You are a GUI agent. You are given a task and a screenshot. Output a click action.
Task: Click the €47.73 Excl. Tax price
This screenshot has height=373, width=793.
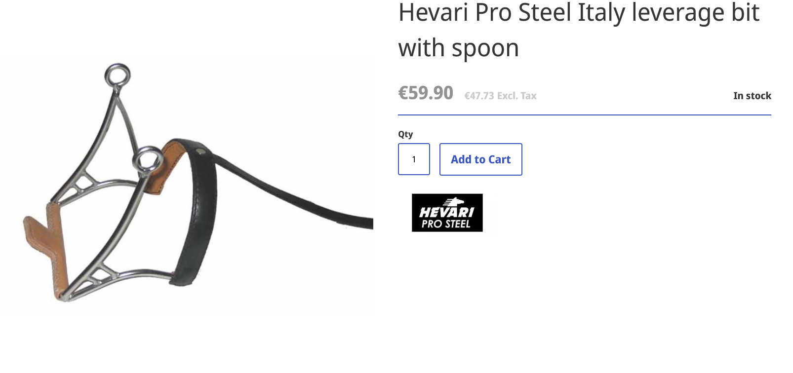pyautogui.click(x=500, y=96)
